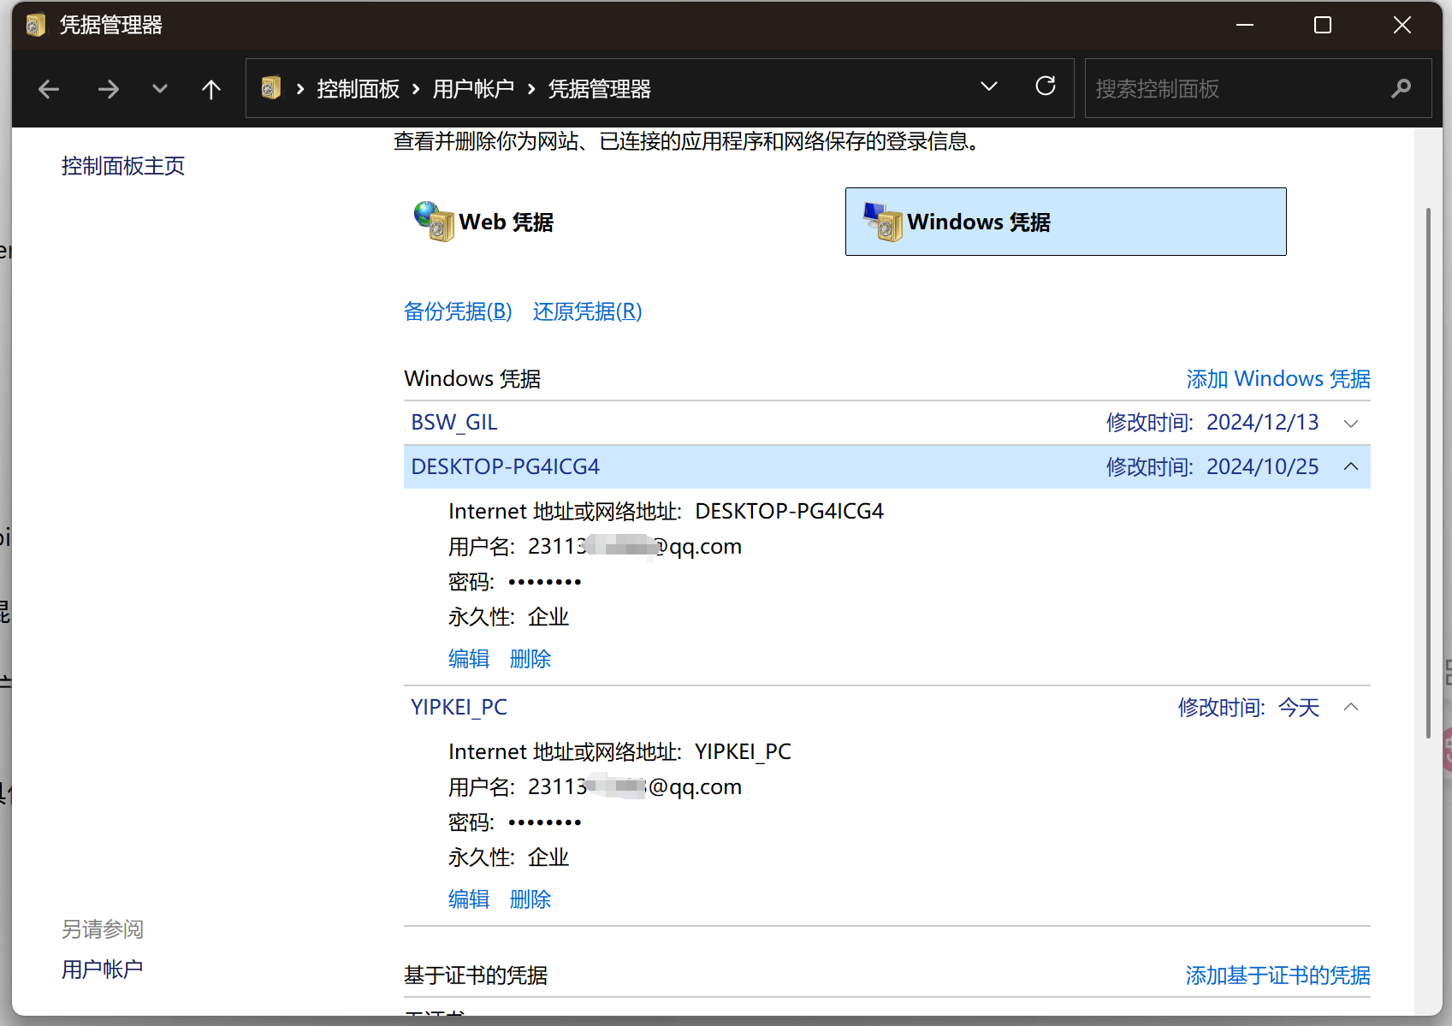The width and height of the screenshot is (1452, 1026).
Task: Refresh the Credential Manager page
Action: point(1045,88)
